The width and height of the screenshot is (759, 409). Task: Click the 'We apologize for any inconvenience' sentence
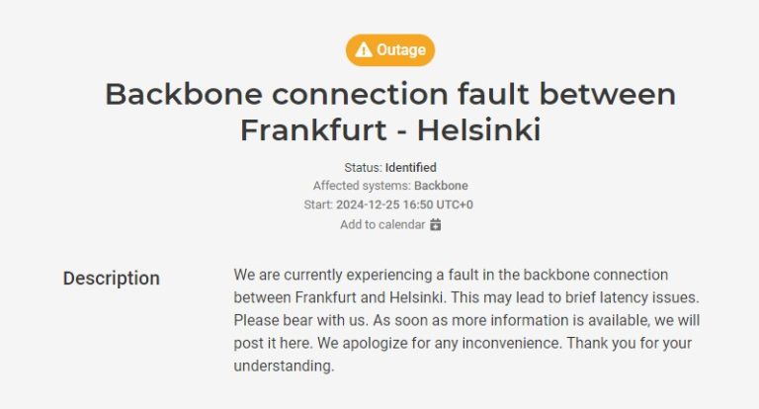click(x=440, y=343)
